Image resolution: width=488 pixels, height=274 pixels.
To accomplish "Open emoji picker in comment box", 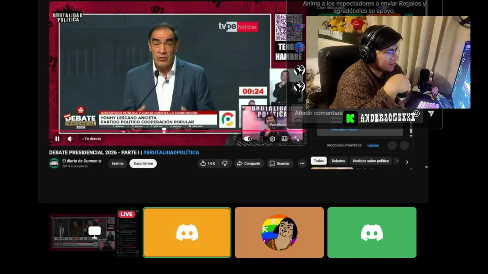I will (x=416, y=113).
